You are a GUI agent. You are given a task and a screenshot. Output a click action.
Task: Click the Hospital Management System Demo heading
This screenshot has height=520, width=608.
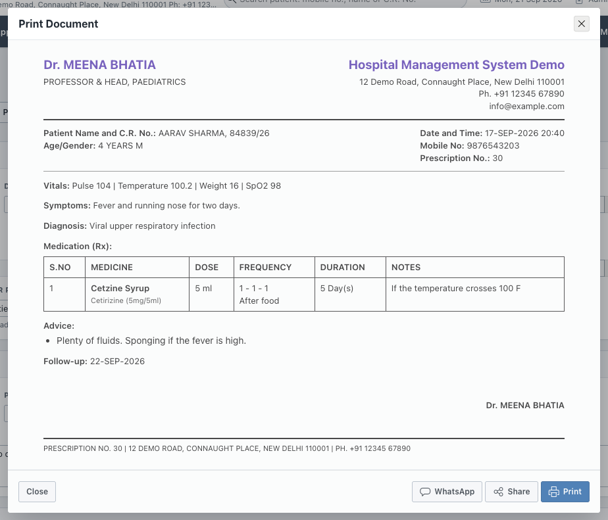coord(457,64)
